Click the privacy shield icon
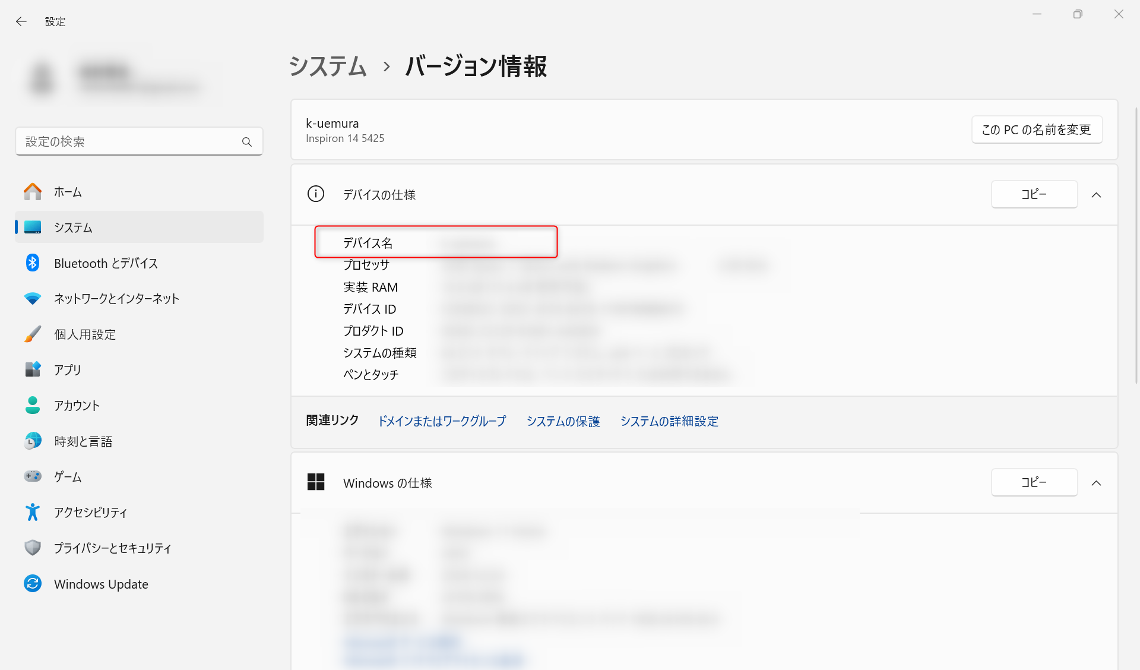The image size is (1140, 670). pos(33,548)
